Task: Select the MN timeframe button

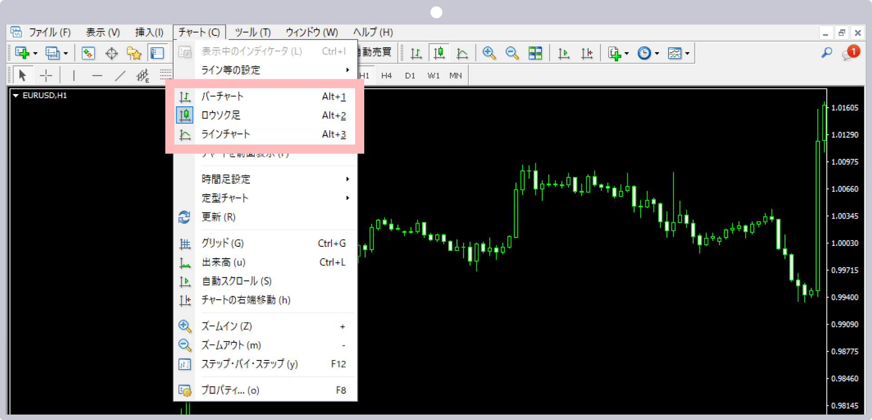Action: pos(456,75)
